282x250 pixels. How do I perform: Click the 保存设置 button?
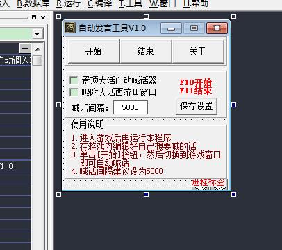[197, 106]
